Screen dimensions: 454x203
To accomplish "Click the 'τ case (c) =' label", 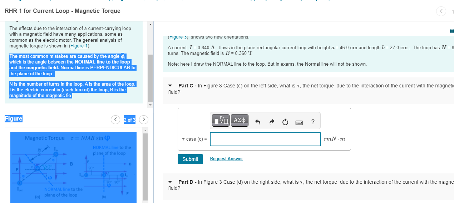I will (x=194, y=139).
